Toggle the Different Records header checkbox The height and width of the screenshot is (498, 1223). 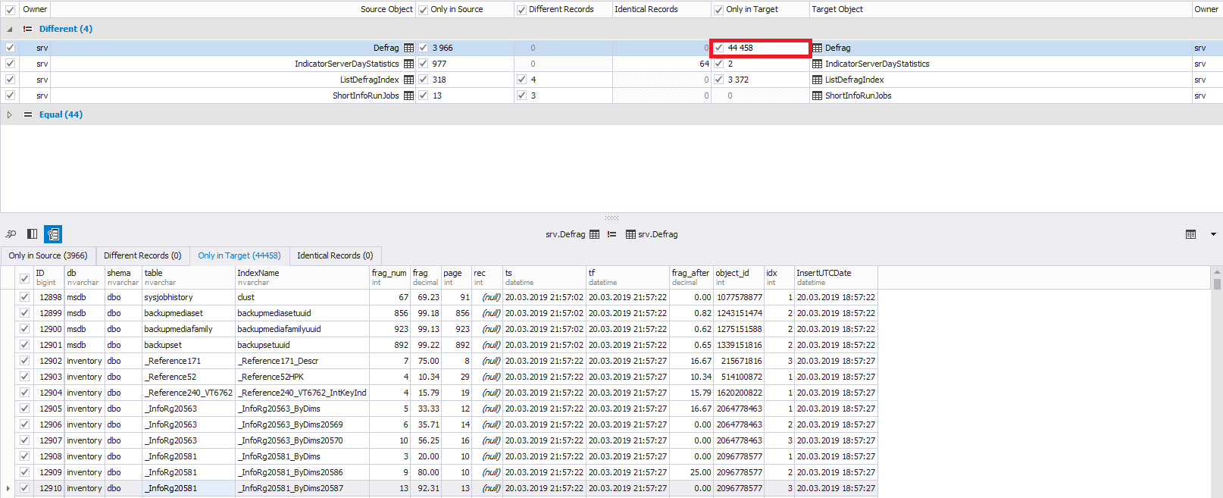tap(521, 10)
